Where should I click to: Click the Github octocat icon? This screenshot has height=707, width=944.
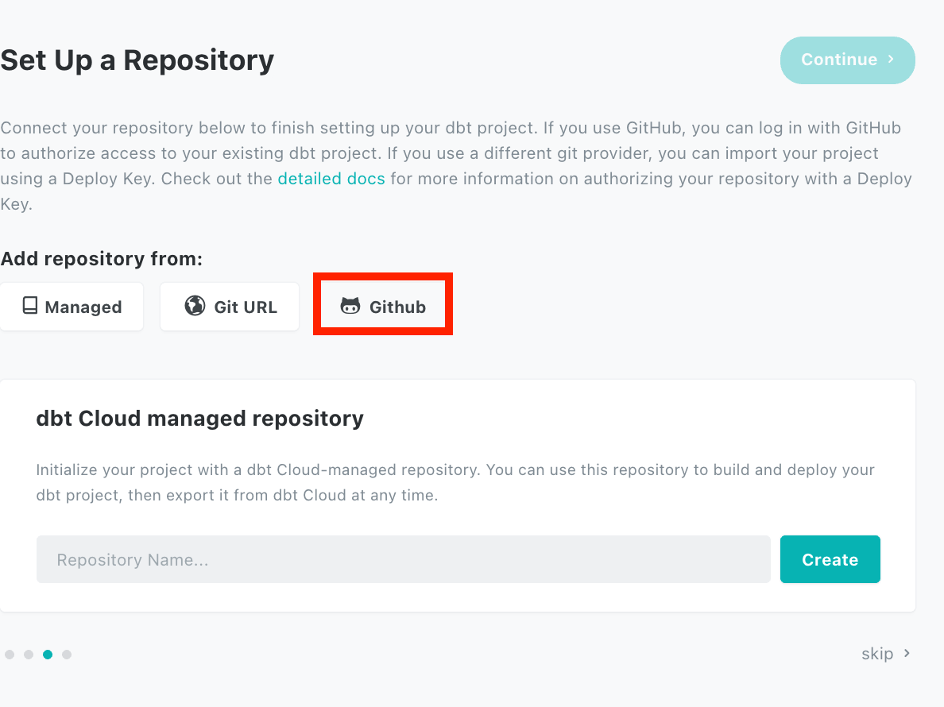pos(350,307)
